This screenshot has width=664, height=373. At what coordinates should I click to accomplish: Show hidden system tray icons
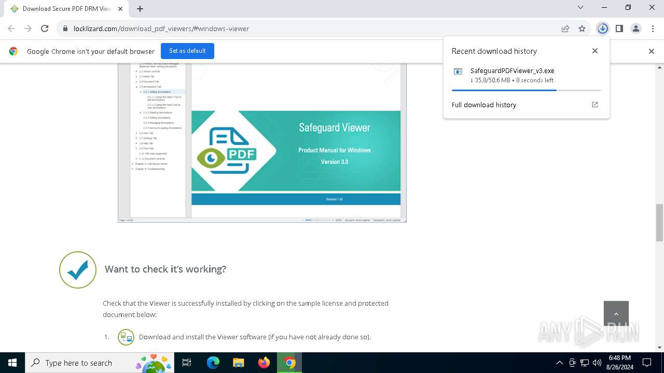pyautogui.click(x=559, y=363)
